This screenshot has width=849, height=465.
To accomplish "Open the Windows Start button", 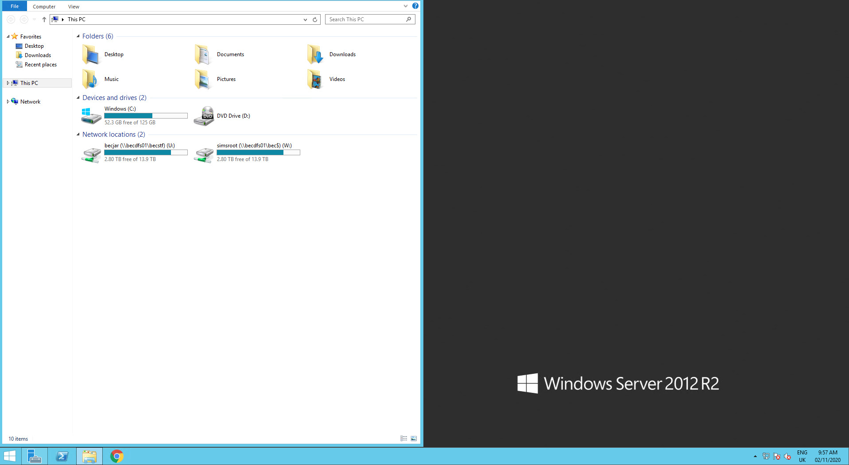I will tap(10, 456).
